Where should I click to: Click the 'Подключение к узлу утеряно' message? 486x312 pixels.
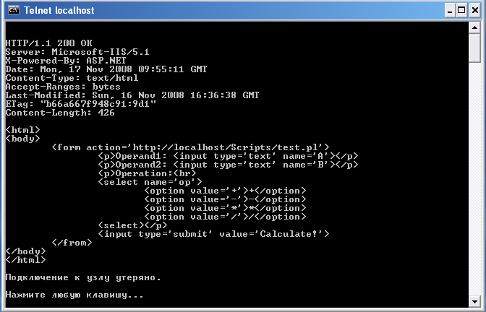[x=83, y=277]
